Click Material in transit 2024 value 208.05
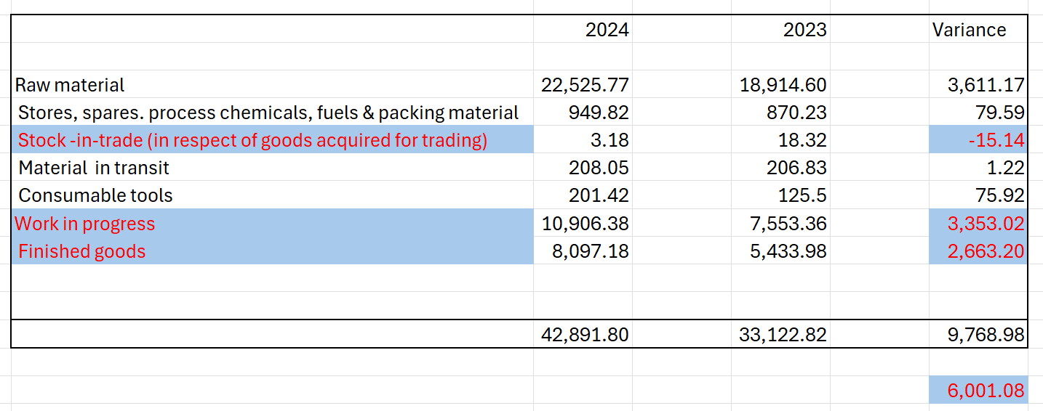 [x=599, y=168]
